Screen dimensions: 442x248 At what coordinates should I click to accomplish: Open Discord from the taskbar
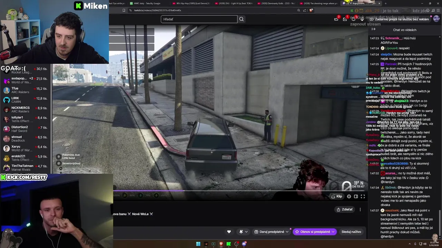tap(244, 244)
